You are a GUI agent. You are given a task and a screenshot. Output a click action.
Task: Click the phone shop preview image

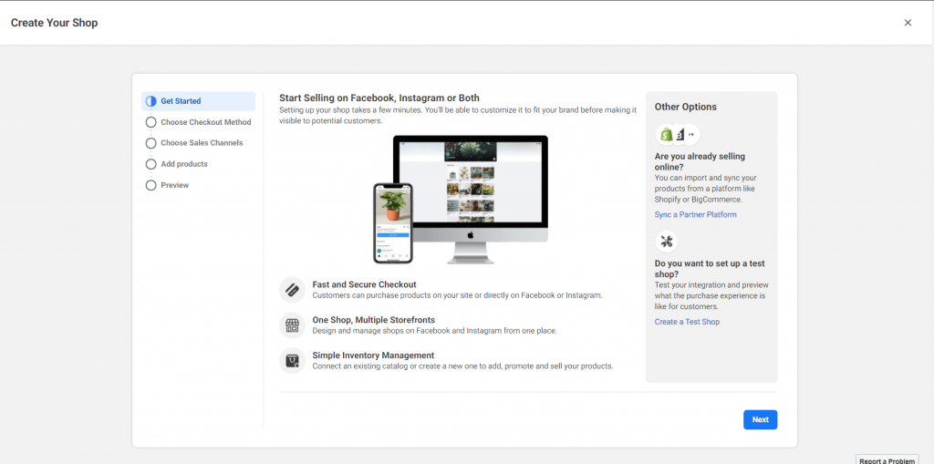click(393, 223)
